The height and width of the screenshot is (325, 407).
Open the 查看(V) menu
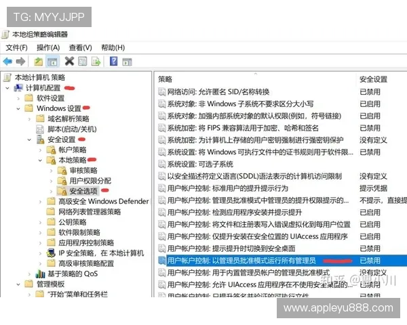click(81, 47)
